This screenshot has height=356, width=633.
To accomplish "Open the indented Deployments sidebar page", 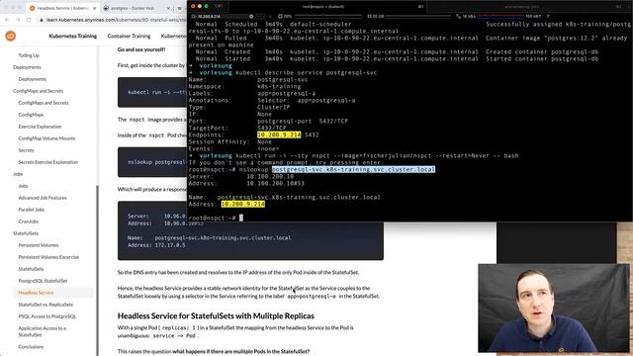I will 33,79.
